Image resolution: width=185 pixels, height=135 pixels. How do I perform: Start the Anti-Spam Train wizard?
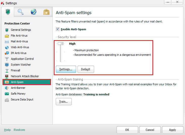pos(63,102)
